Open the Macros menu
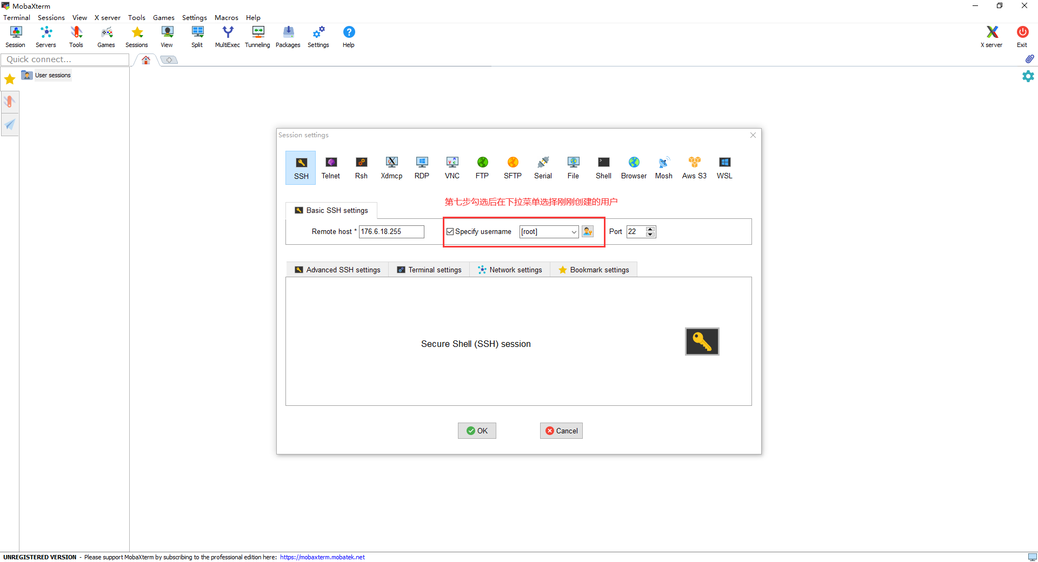Screen dimensions: 1038x562 click(227, 17)
